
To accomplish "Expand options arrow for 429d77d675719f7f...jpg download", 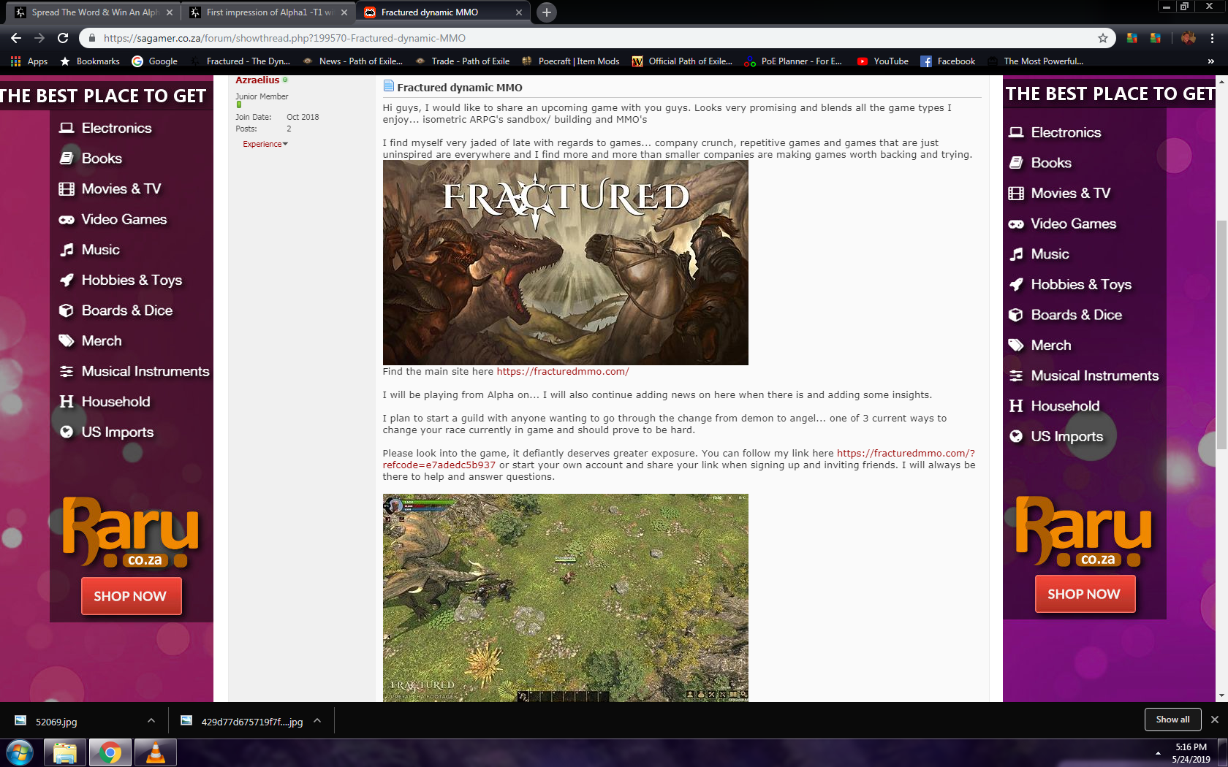I will tap(317, 721).
